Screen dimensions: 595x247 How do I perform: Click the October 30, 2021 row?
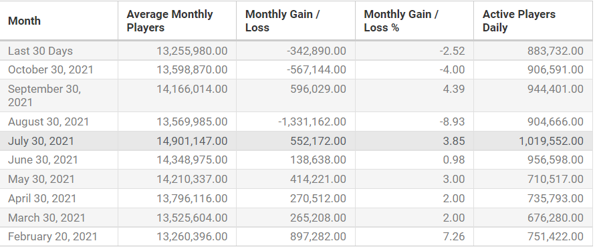point(296,69)
